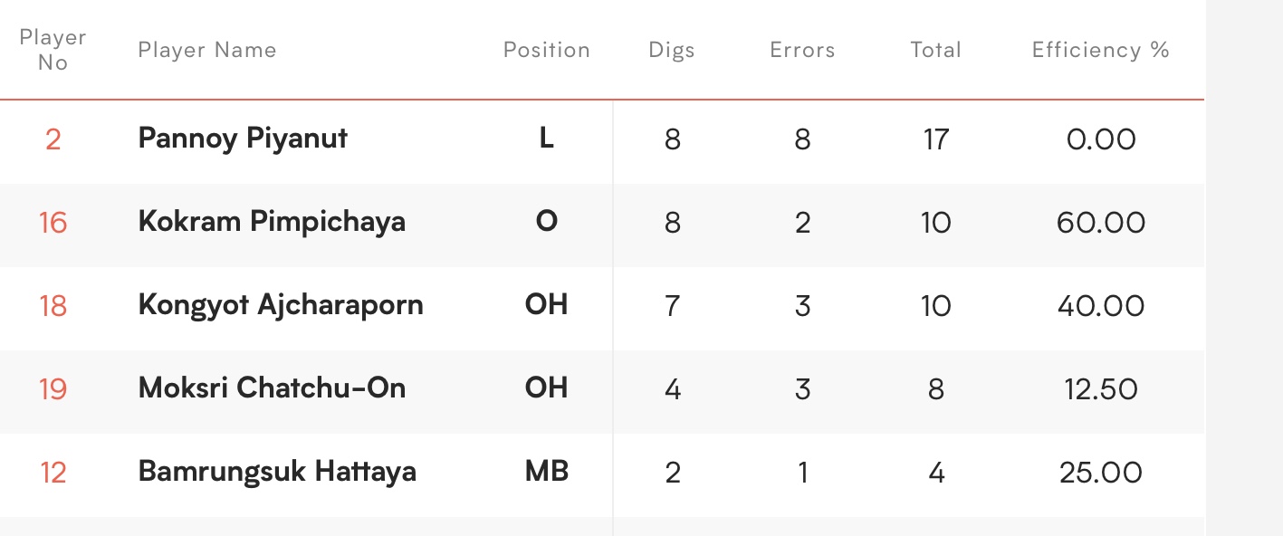The image size is (1283, 536).
Task: Select Bamrungsuk Hattaya in the table
Action: tap(277, 472)
